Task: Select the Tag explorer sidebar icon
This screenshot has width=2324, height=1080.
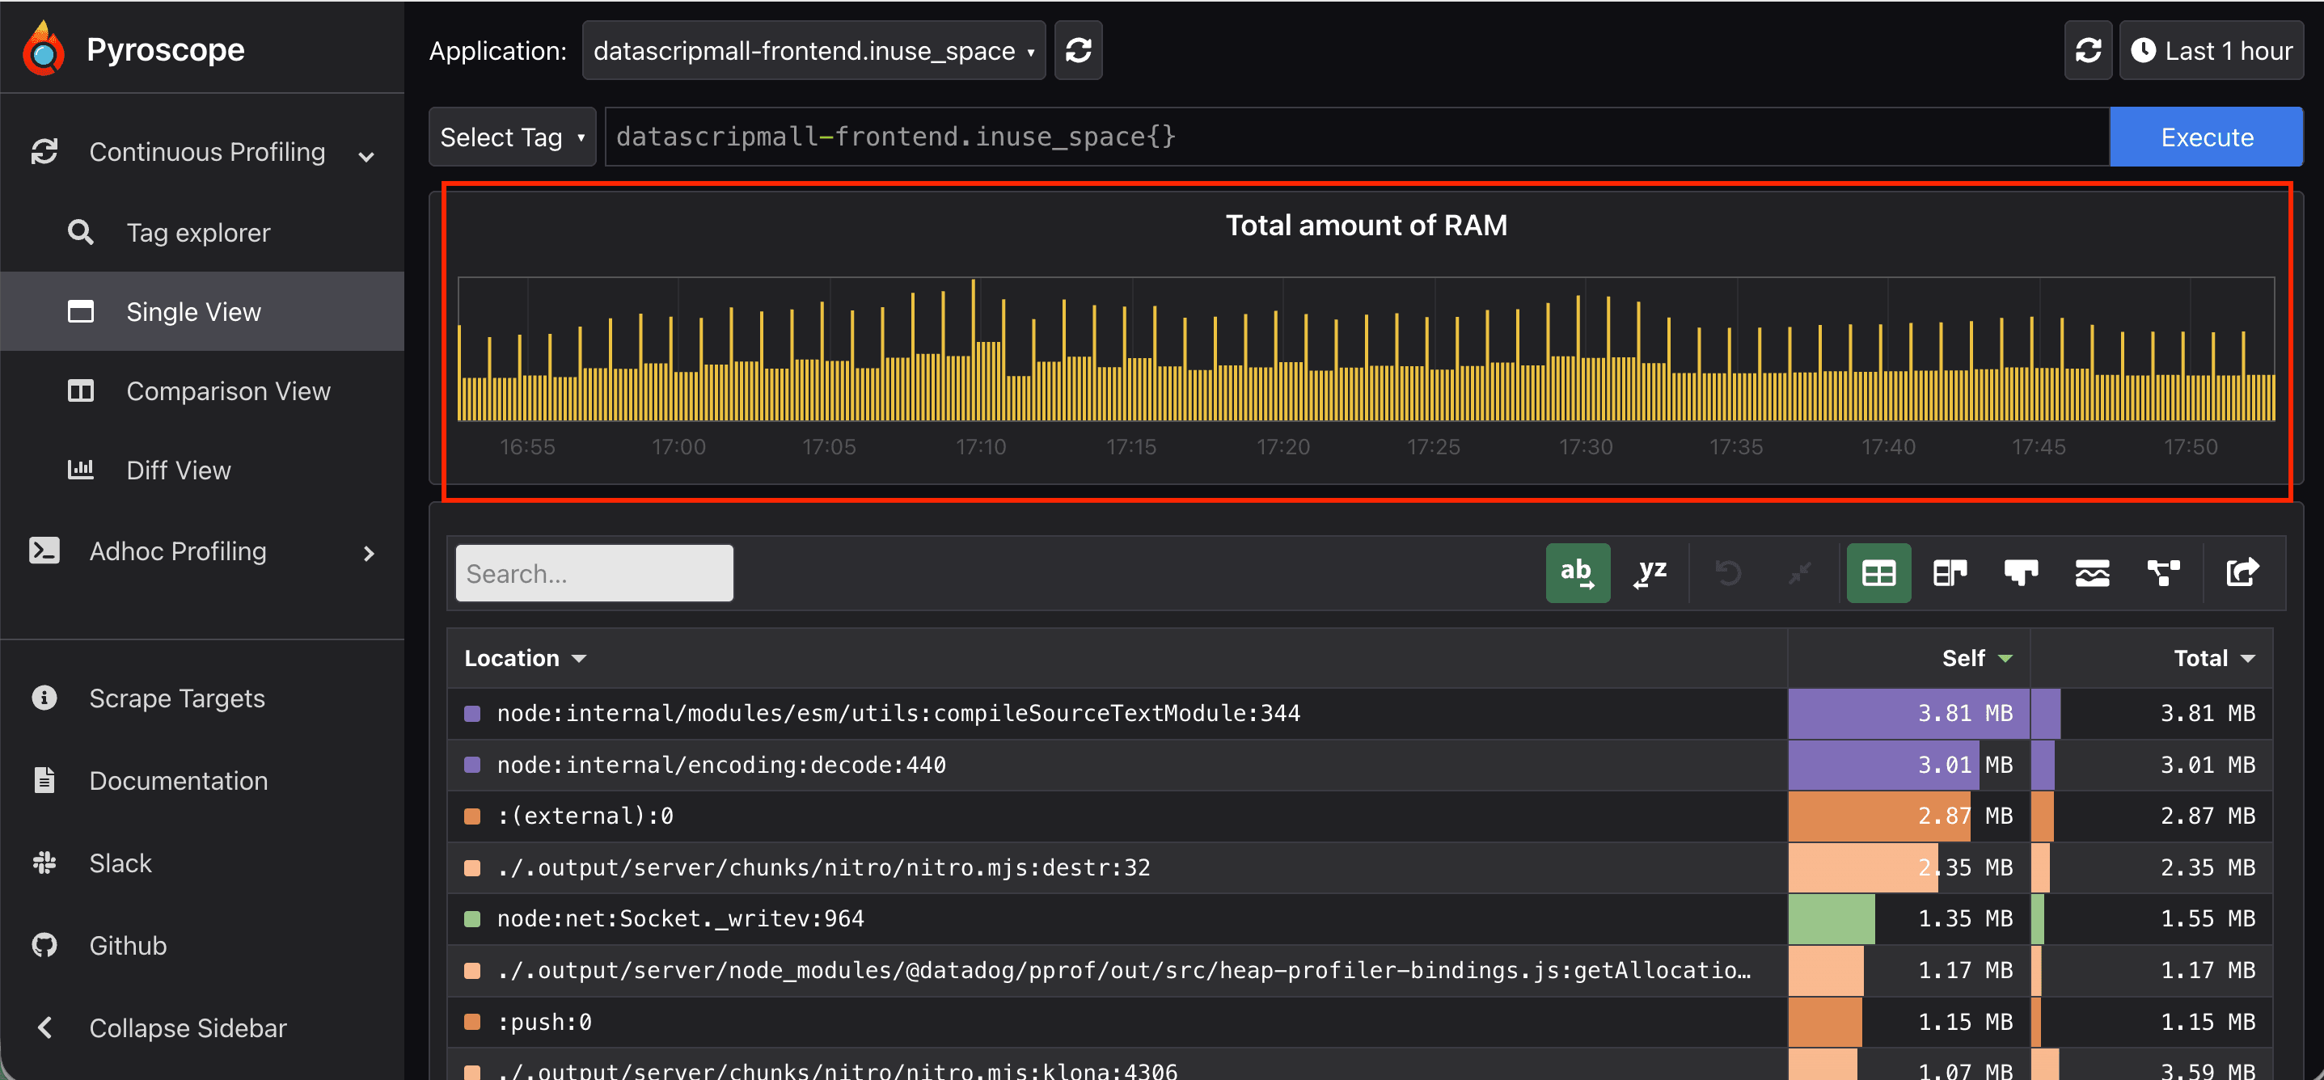Action: tap(80, 232)
